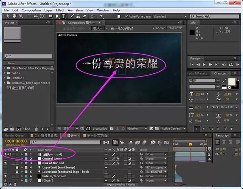Switch to the Render Queue tab
243x189 pixels.
pyautogui.click(x=14, y=136)
